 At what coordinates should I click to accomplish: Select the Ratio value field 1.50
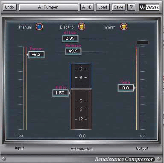[x=60, y=93]
